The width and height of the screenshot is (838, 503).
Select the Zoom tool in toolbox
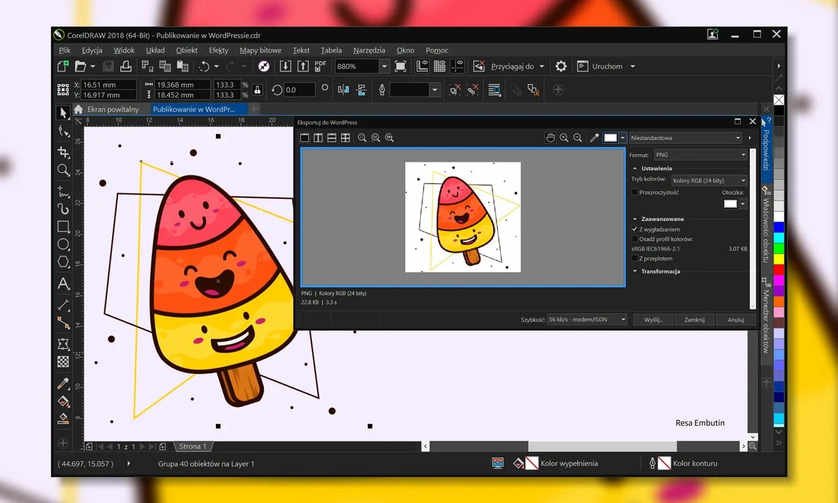click(x=63, y=170)
